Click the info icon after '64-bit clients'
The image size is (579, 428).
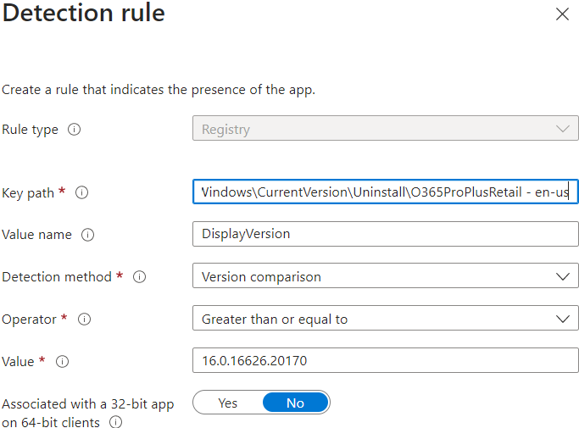(115, 422)
